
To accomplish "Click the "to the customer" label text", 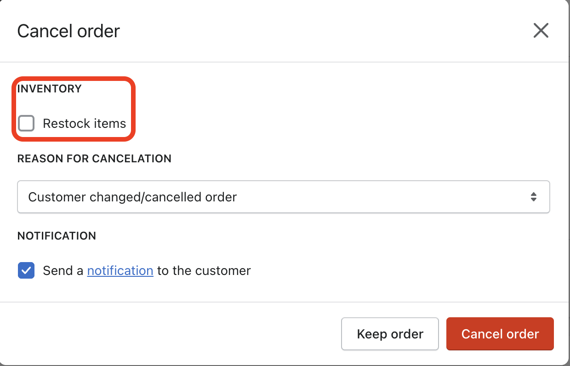I will 204,270.
